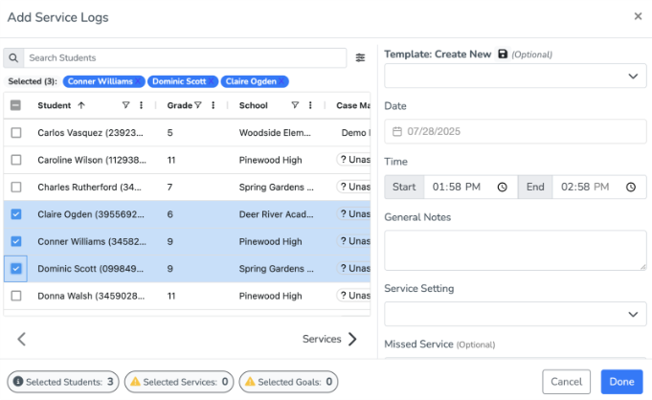Viewport: 652px width, 400px height.
Task: Click the Selected Goals: 0 badge
Action: pos(288,382)
